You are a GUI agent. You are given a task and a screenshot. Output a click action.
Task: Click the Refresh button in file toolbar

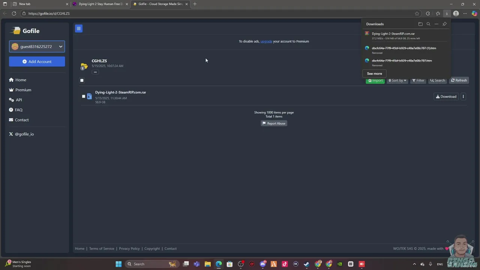coord(459,80)
